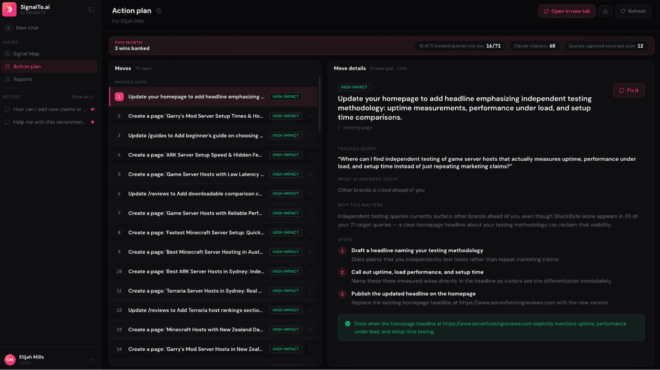Click the EM user avatar

point(10,360)
